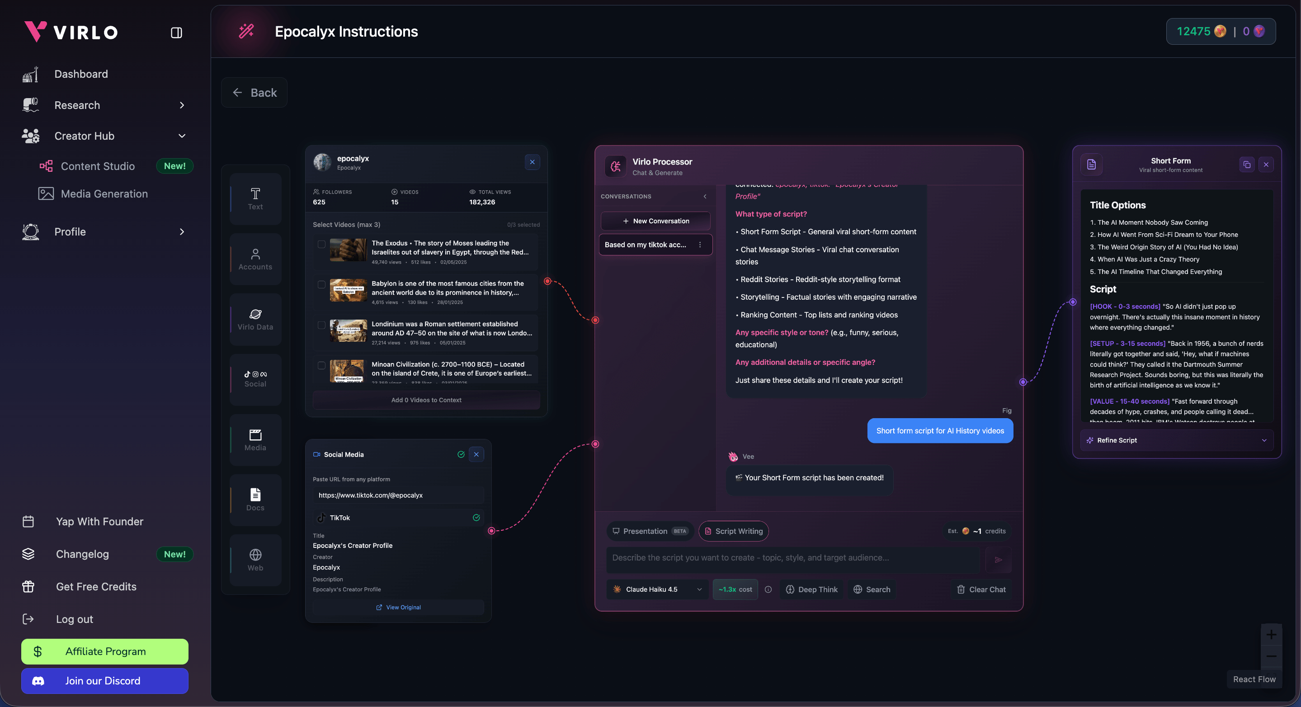Open View Original link

398,607
